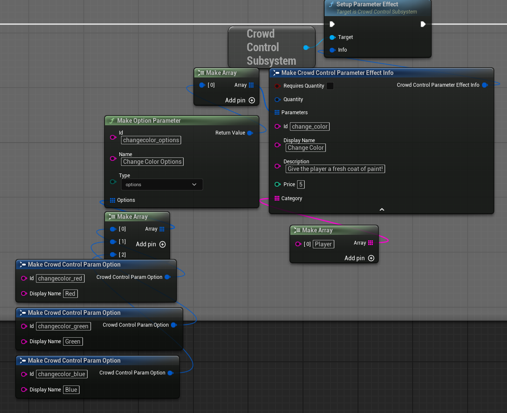Click the Array output pin on options Make Array
This screenshot has height=413, width=507.
[x=162, y=229]
